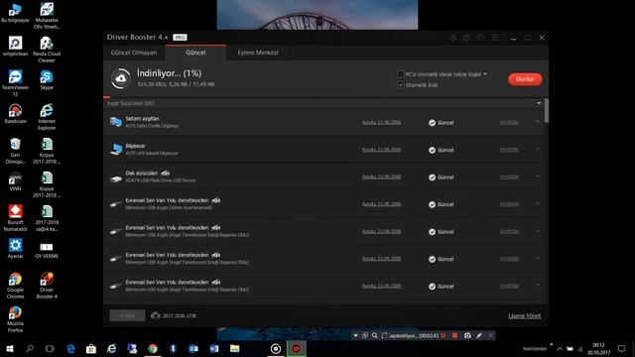The width and height of the screenshot is (635, 357).
Task: Take a screenshot with Bandicam camera icon
Action: [467, 335]
